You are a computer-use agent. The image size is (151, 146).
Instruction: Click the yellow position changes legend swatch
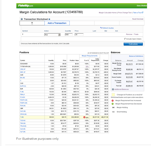click(x=113, y=95)
